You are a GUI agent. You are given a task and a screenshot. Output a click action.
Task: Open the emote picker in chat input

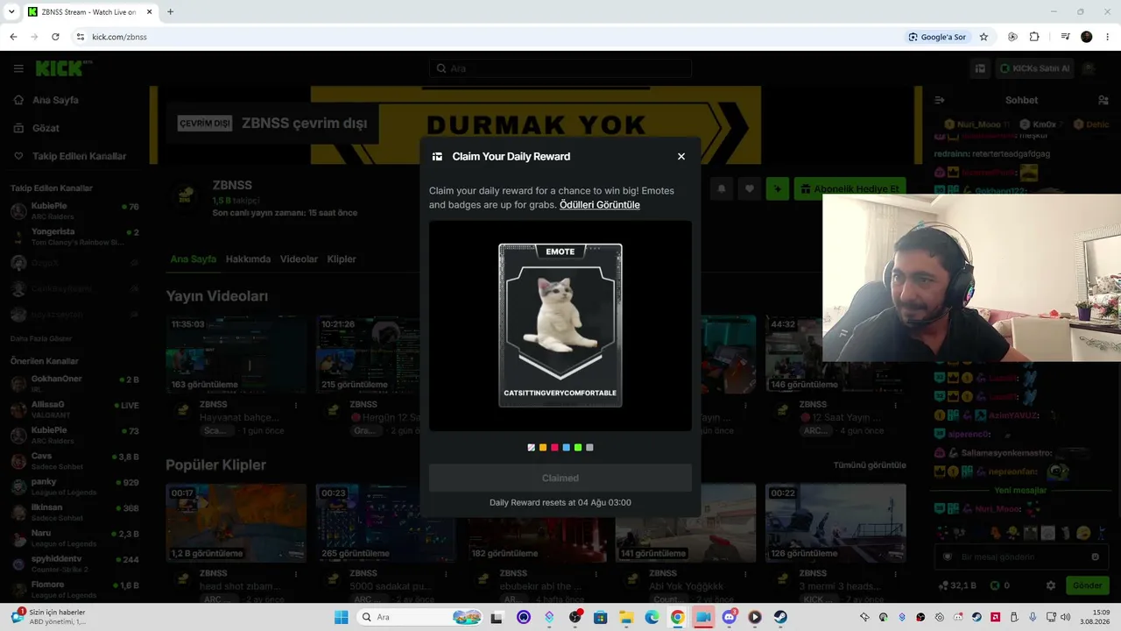tap(1095, 557)
